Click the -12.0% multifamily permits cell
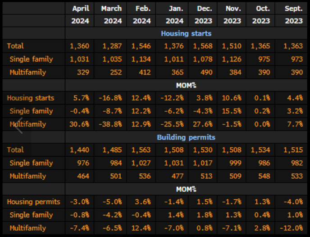The image size is (310, 237). 292,228
